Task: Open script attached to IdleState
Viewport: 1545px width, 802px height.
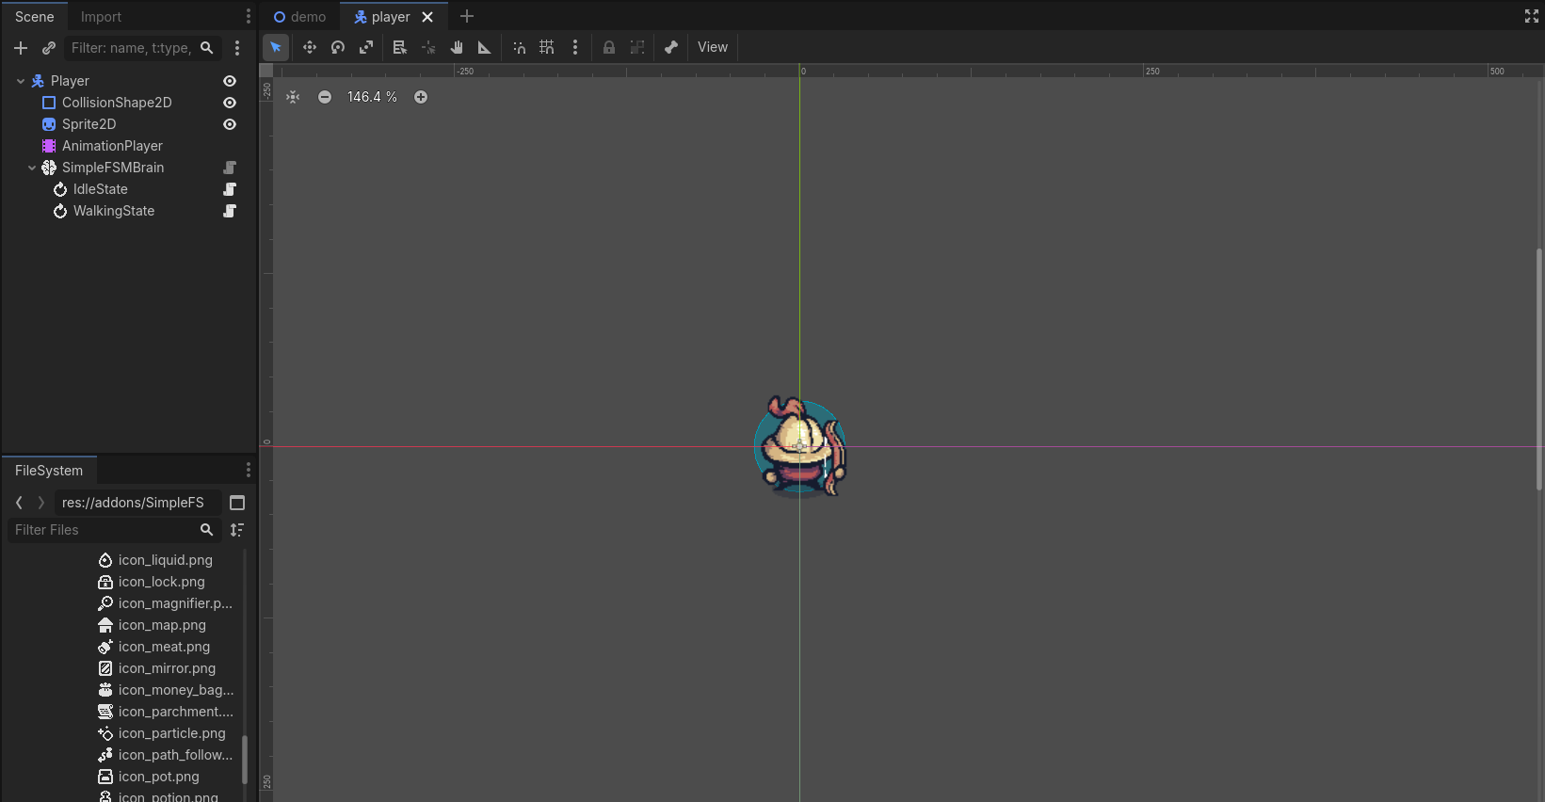Action: click(x=230, y=189)
